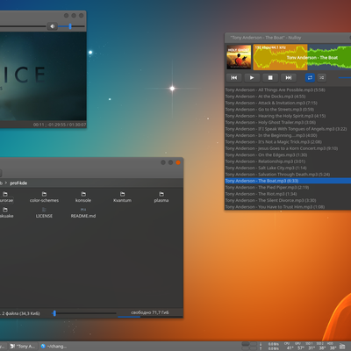Image resolution: width=351 pixels, height=351 pixels.
Task: Click the play button in Nulloy
Action: (252, 77)
